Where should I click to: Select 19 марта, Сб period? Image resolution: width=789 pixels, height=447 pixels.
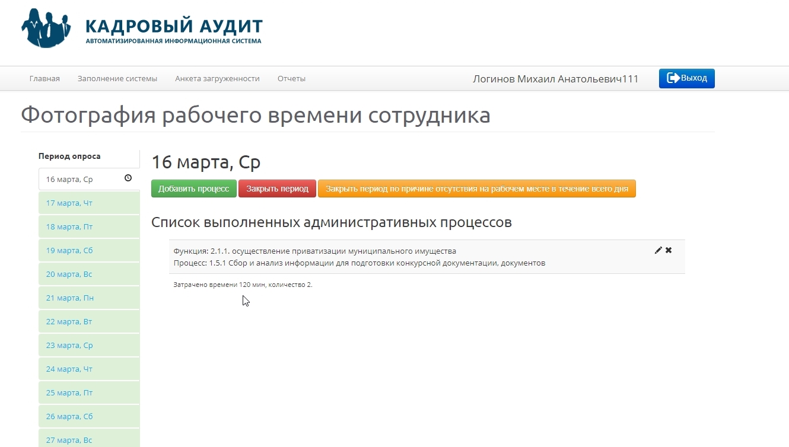pyautogui.click(x=89, y=250)
